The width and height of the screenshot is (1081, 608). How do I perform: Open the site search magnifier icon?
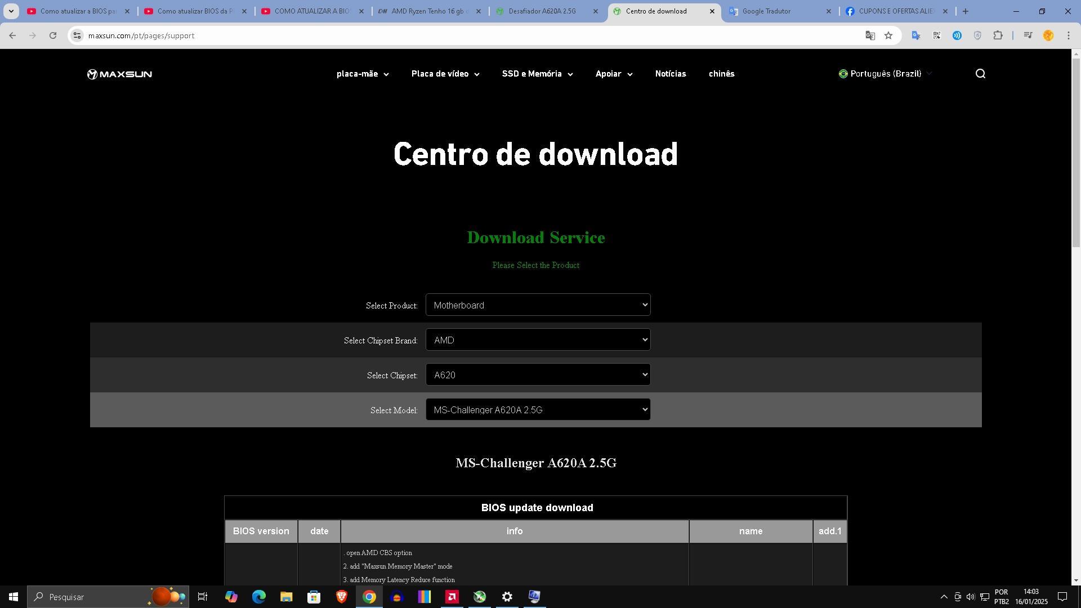click(980, 74)
